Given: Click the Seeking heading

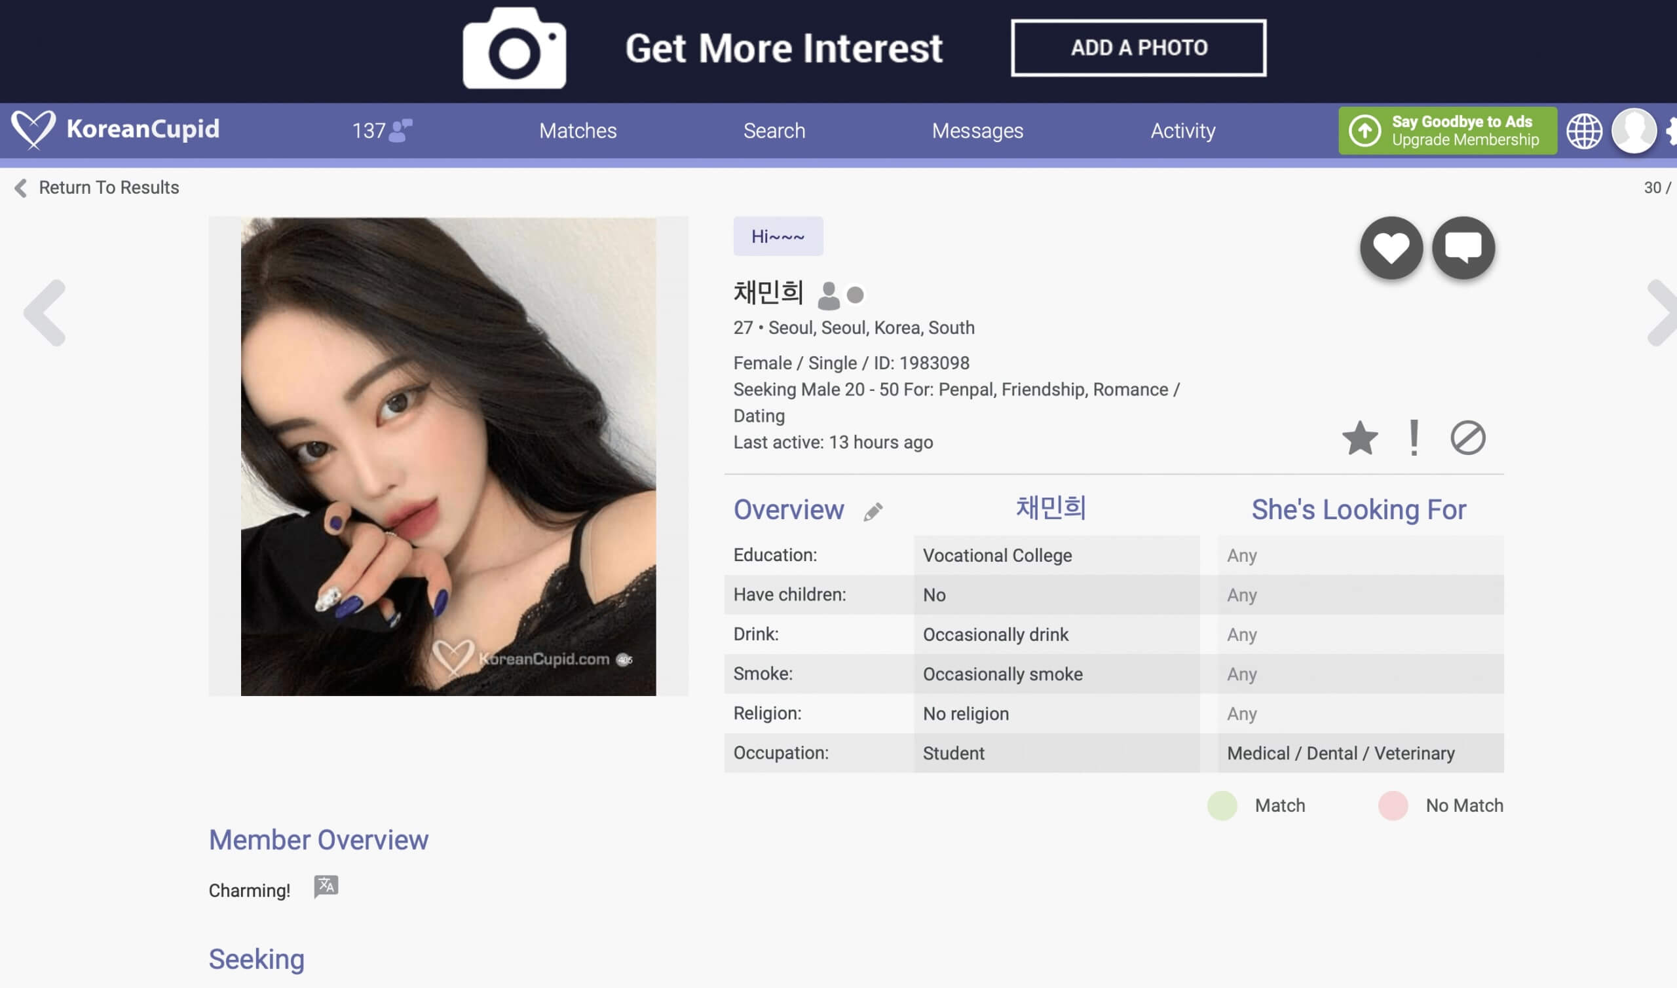Looking at the screenshot, I should pos(256,959).
